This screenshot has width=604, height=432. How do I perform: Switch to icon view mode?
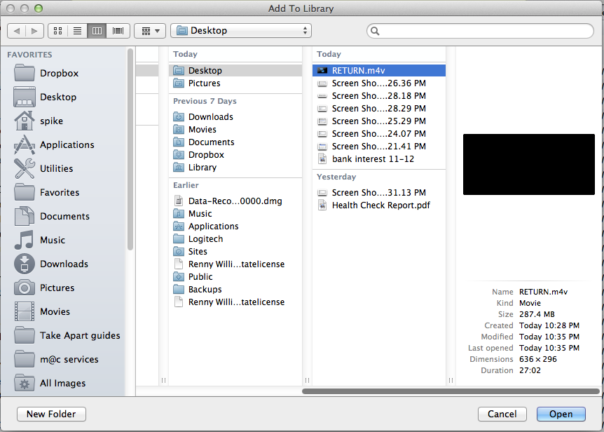[57, 31]
